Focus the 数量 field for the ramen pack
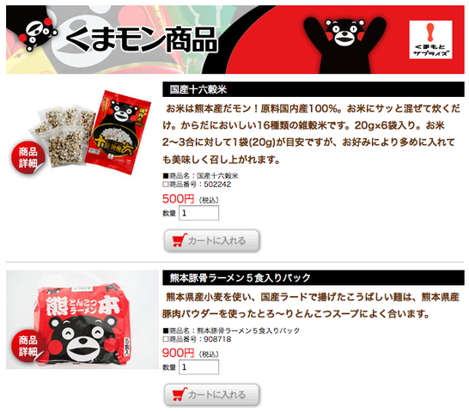 click(x=198, y=367)
